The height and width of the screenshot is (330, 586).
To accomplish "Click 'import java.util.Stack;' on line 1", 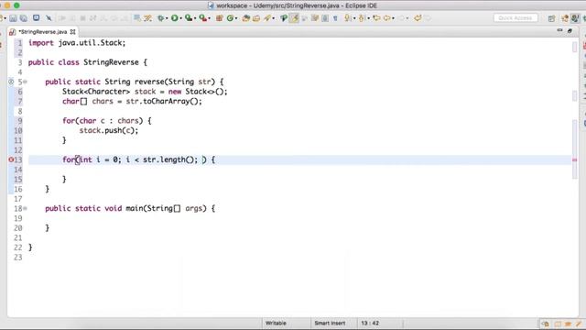I will [x=77, y=43].
